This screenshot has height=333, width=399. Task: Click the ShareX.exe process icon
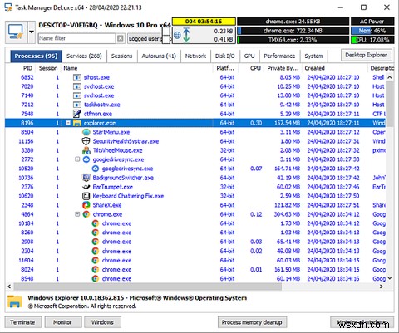click(86, 205)
